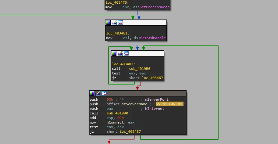Open the node color picker on loc_403487 block

coord(114,53)
